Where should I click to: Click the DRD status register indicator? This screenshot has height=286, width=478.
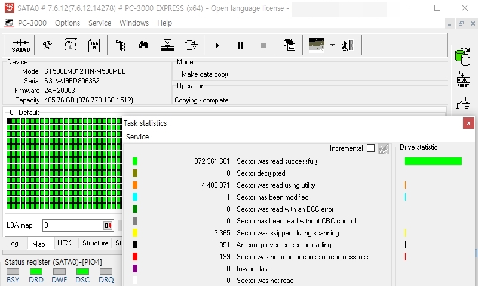[x=36, y=272]
